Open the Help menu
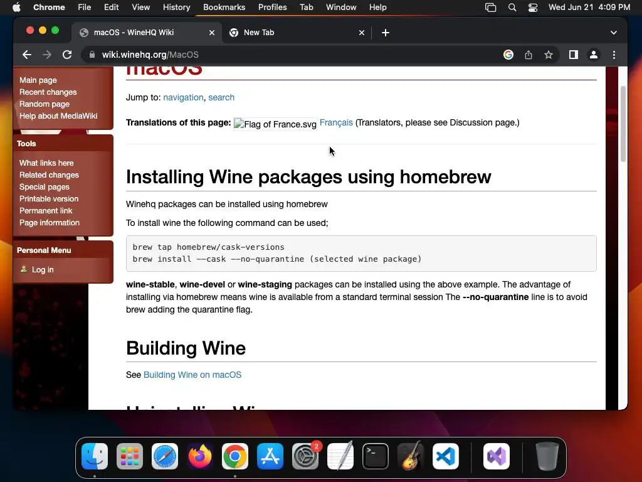The width and height of the screenshot is (642, 482). click(x=377, y=8)
